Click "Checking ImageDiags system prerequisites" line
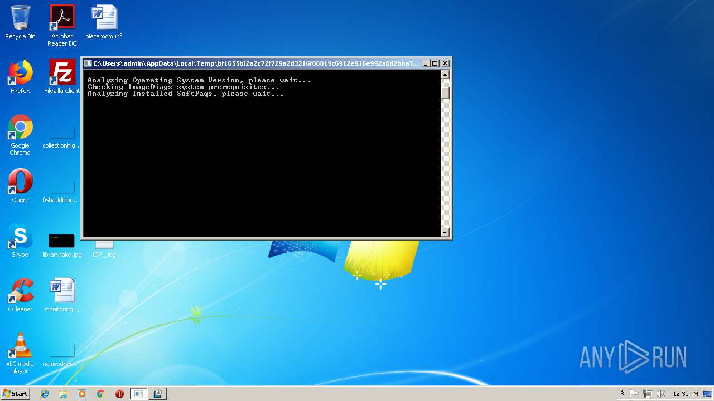 [184, 87]
